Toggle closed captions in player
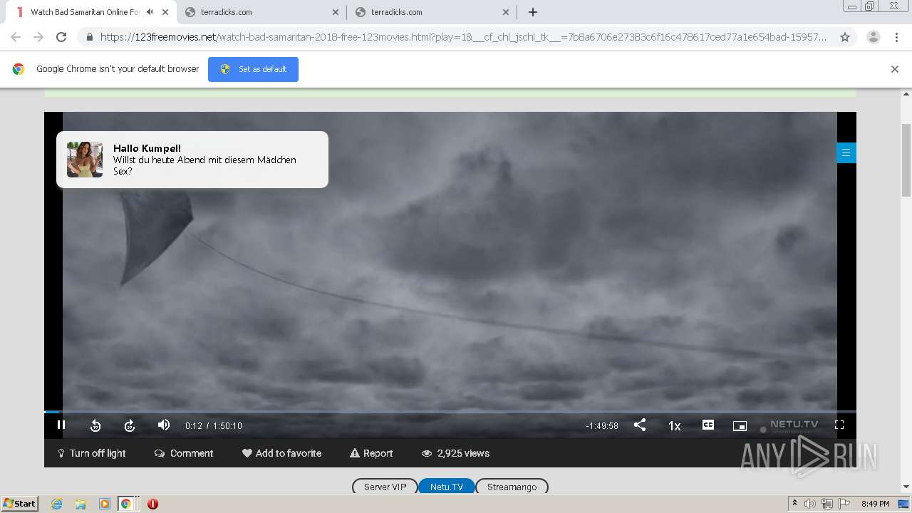This screenshot has width=912, height=513. pyautogui.click(x=708, y=425)
